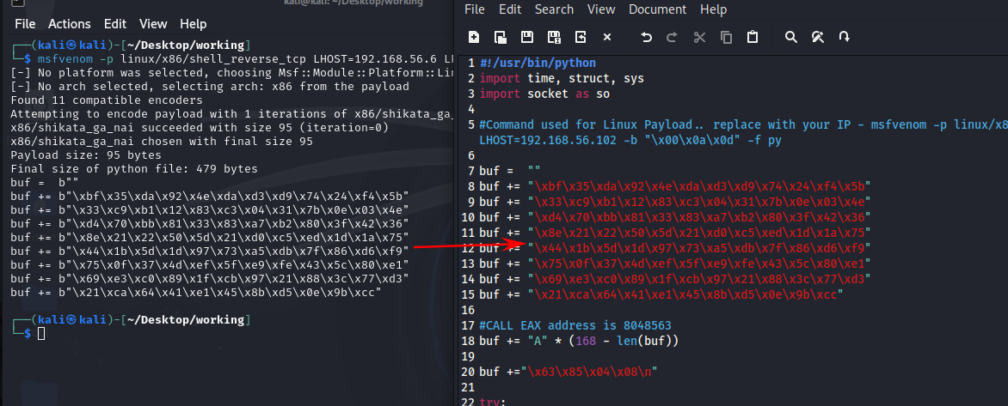Click the Redo toolbar icon
This screenshot has height=406, width=1008.
click(x=672, y=37)
